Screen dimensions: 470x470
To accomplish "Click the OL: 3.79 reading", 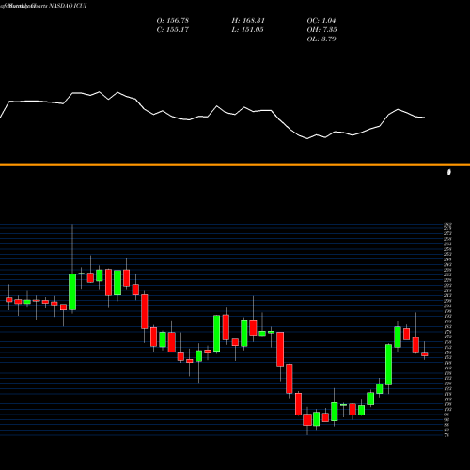I will click(x=321, y=39).
